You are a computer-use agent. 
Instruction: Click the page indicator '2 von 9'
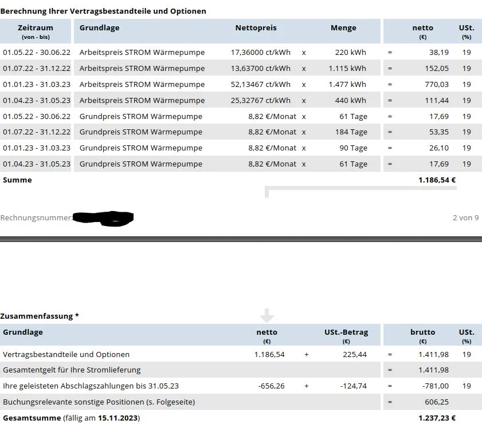pyautogui.click(x=466, y=217)
